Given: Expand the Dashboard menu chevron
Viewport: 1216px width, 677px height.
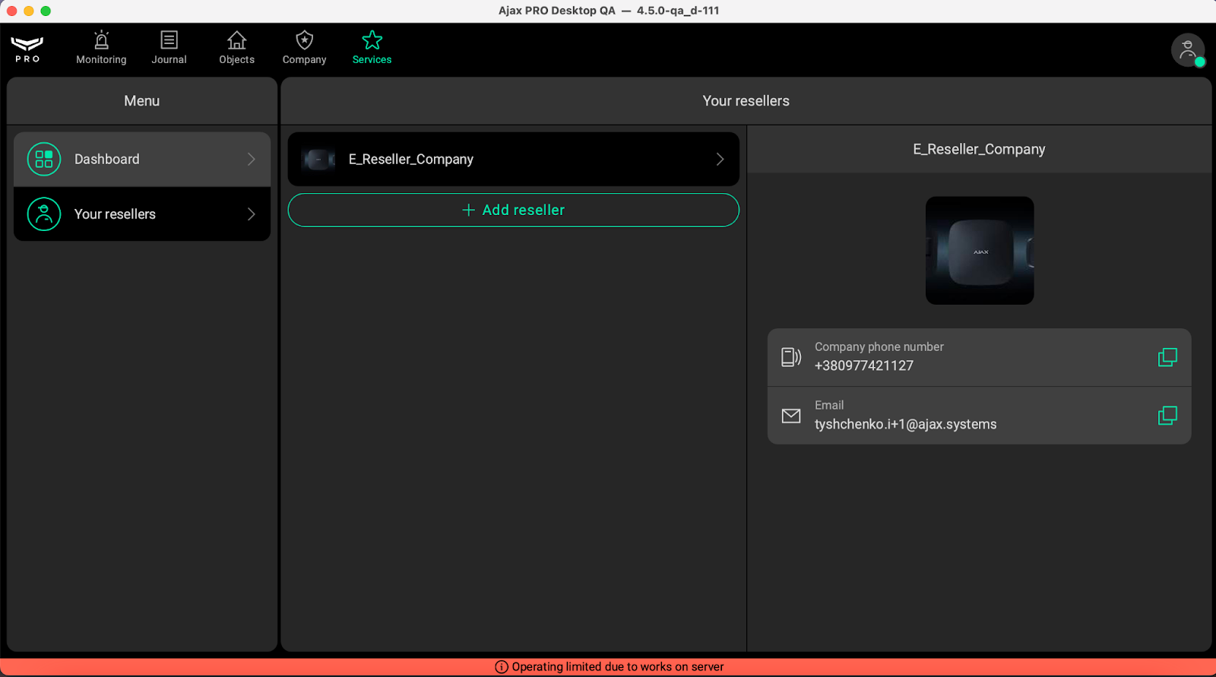Looking at the screenshot, I should click(252, 160).
